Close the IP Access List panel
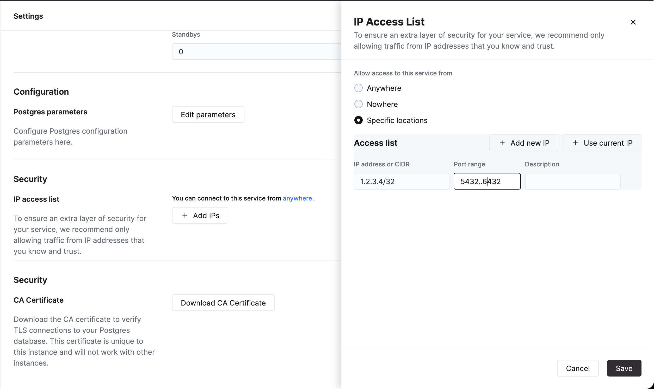 pyautogui.click(x=633, y=22)
